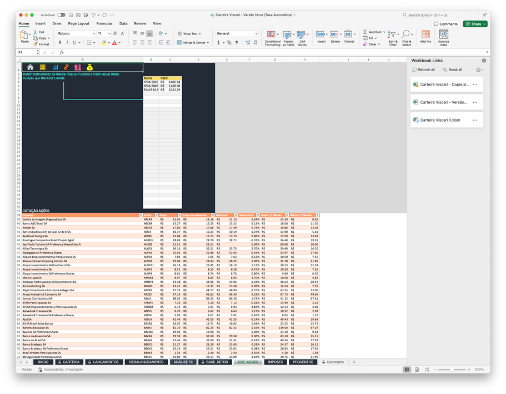The height and width of the screenshot is (394, 506).
Task: Open Conditional Formatting in the ribbon
Action: [x=272, y=37]
